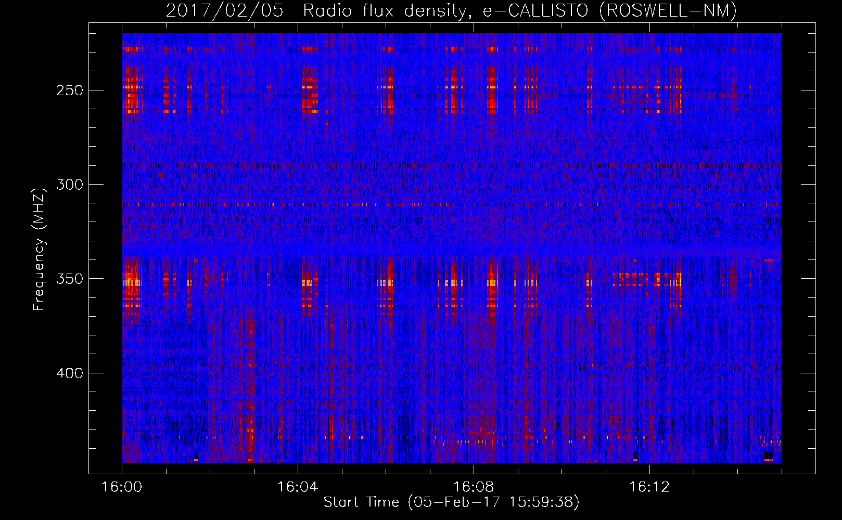The image size is (842, 520).
Task: Click the 350 frequency tick label
Action: coord(70,279)
